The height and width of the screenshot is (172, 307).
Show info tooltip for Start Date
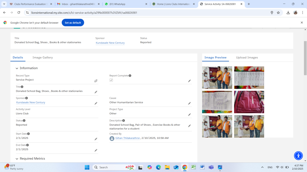tap(28, 134)
